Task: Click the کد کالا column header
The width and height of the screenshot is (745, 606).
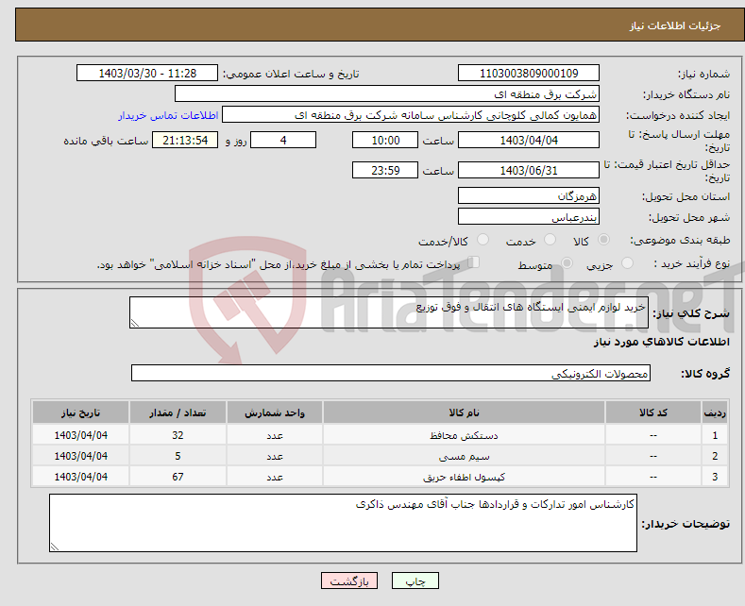Action: 652,412
